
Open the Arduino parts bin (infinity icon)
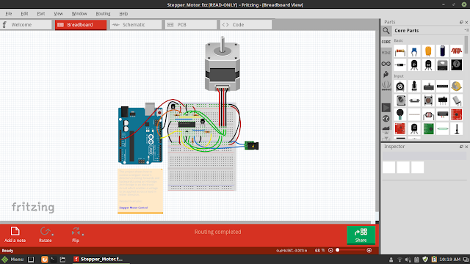pos(386,64)
